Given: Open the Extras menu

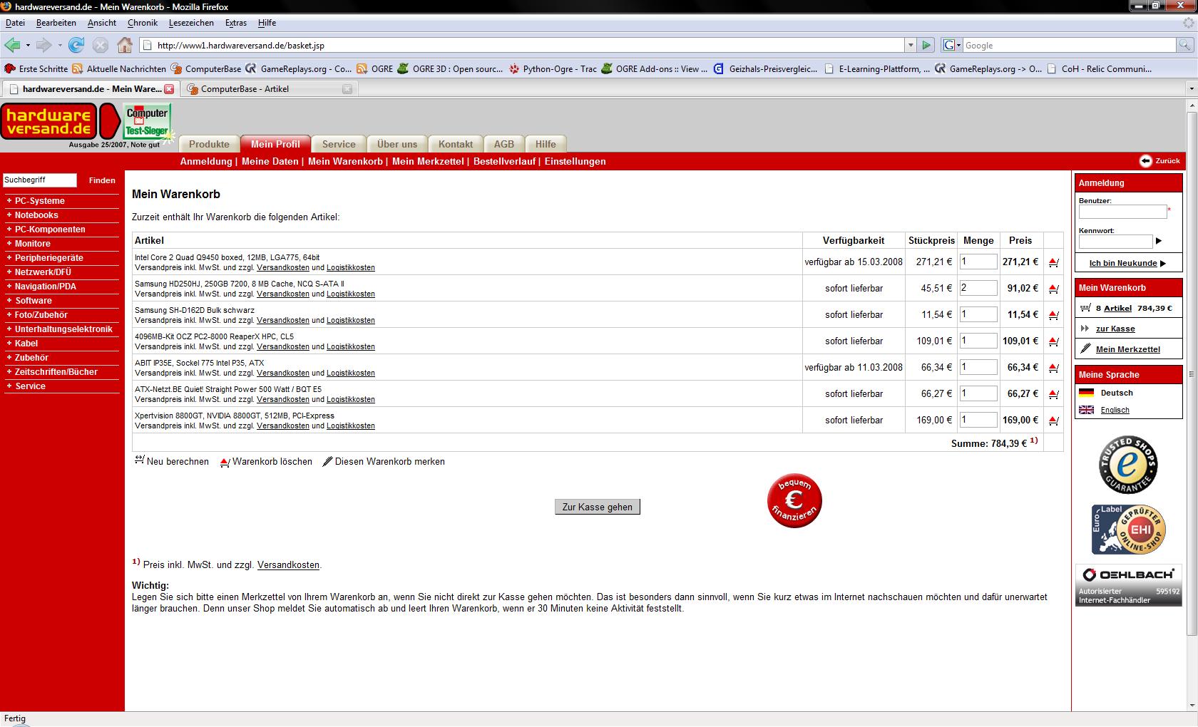Looking at the screenshot, I should 236,23.
